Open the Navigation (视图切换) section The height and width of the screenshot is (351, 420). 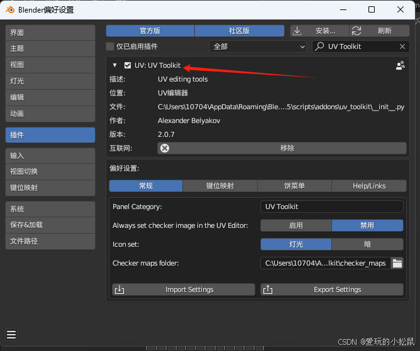tap(50, 171)
